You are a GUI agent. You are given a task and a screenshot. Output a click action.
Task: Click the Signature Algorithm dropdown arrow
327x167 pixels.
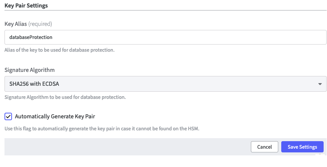(x=319, y=84)
